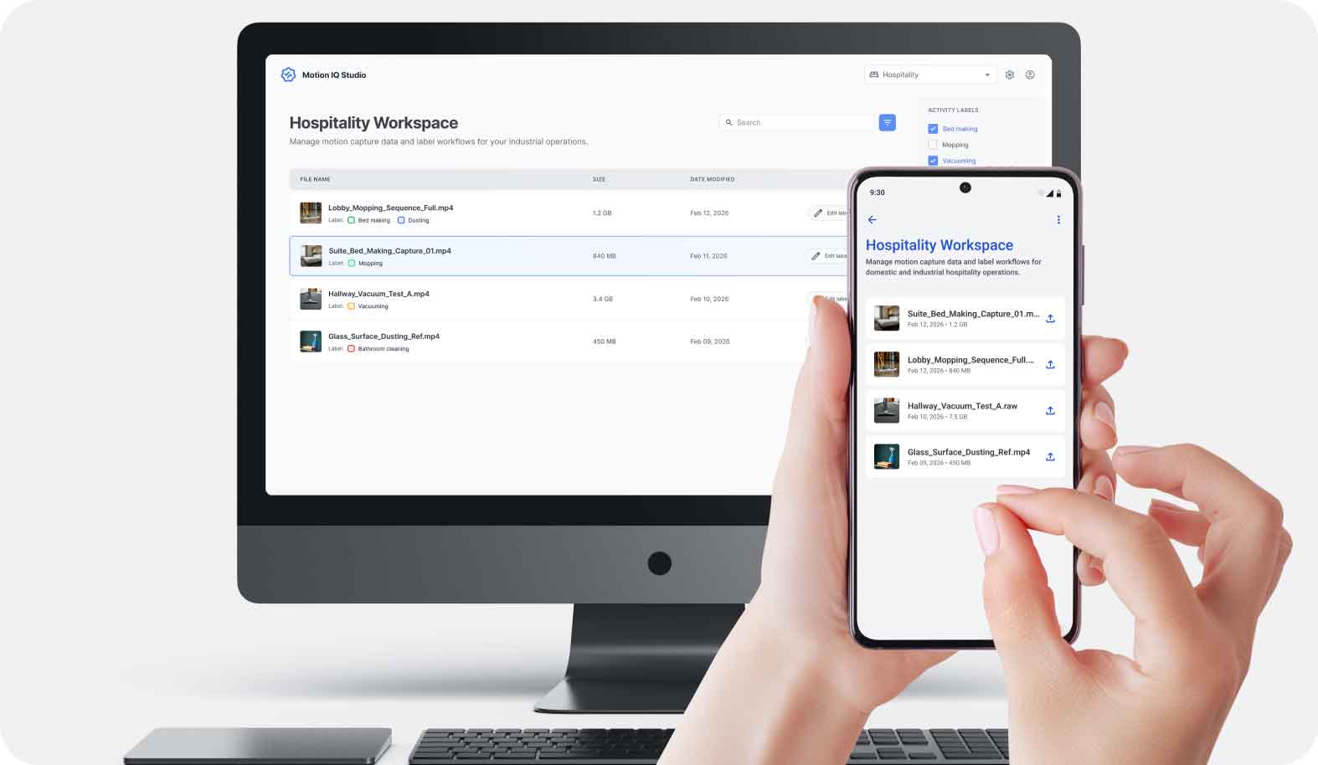
Task: Tap upload icon for Glass_Surface_Dusting_Ref.mp4 on phone
Action: 1050,456
